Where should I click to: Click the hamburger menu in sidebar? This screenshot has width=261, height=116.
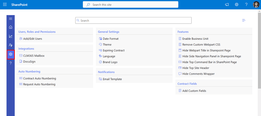[11, 19]
